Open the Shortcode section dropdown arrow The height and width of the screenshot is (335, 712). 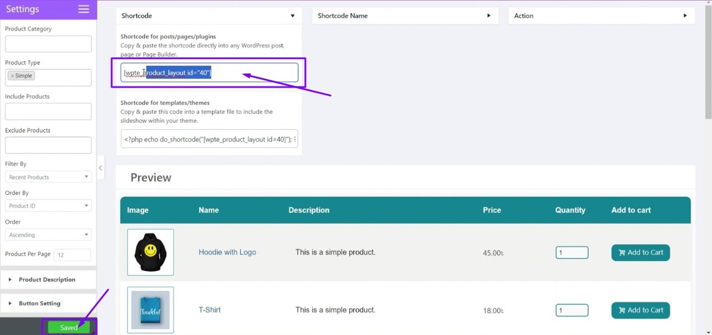point(292,16)
